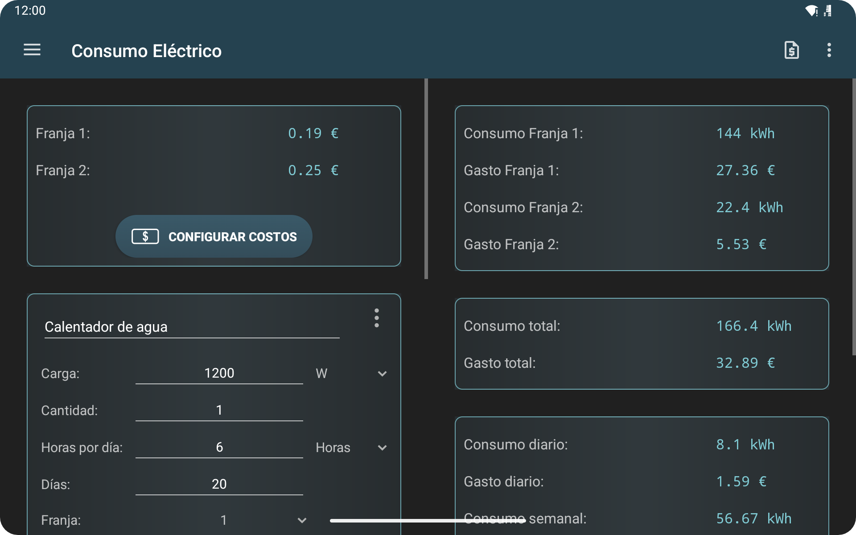Open Calentador de agua card options menu

pyautogui.click(x=377, y=318)
